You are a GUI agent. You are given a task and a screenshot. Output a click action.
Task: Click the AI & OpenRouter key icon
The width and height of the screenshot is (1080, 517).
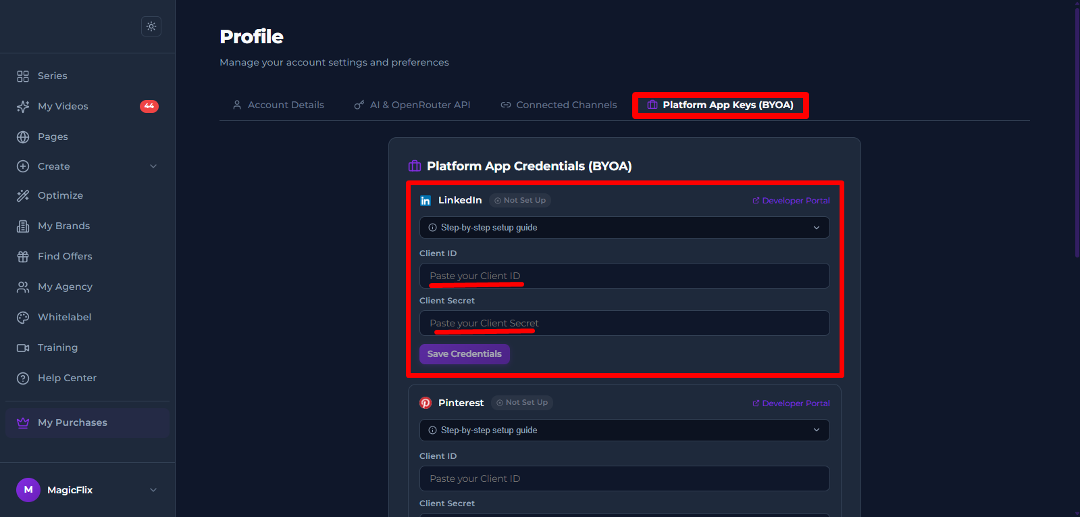(x=359, y=105)
